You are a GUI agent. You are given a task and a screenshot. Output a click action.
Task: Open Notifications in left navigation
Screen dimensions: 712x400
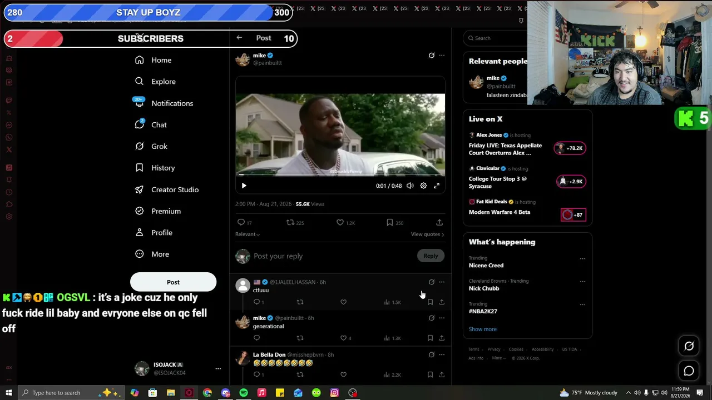164,103
